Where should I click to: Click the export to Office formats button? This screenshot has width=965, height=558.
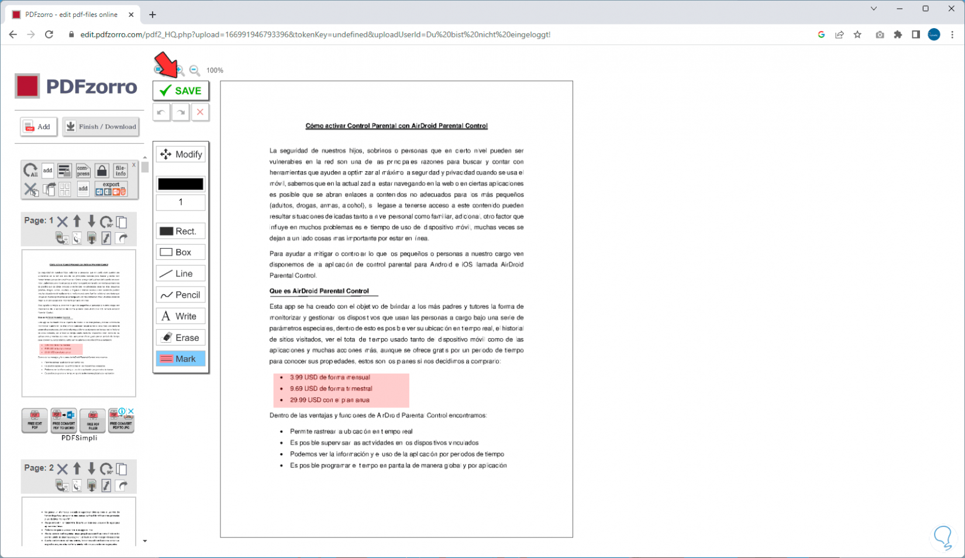tap(111, 189)
